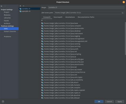Browse for the JDK home path folder icon
The width and height of the screenshot is (126, 104).
point(123,13)
